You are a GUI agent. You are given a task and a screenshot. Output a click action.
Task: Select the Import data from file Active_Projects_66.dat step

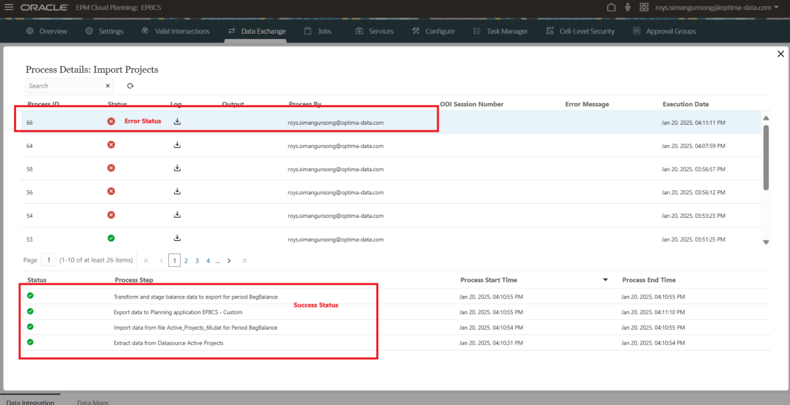point(195,328)
